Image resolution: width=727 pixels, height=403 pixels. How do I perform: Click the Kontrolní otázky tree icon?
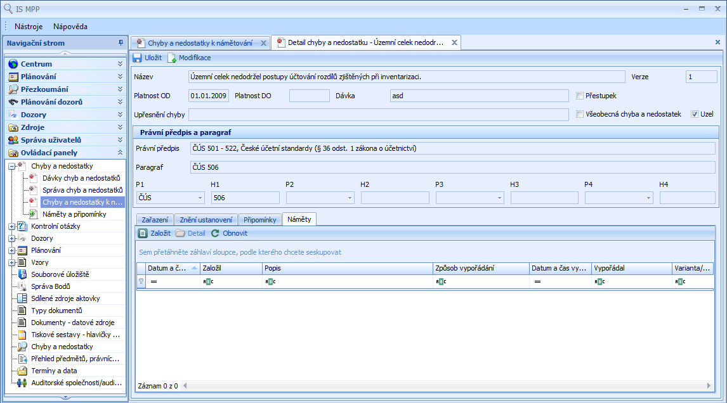pos(22,226)
